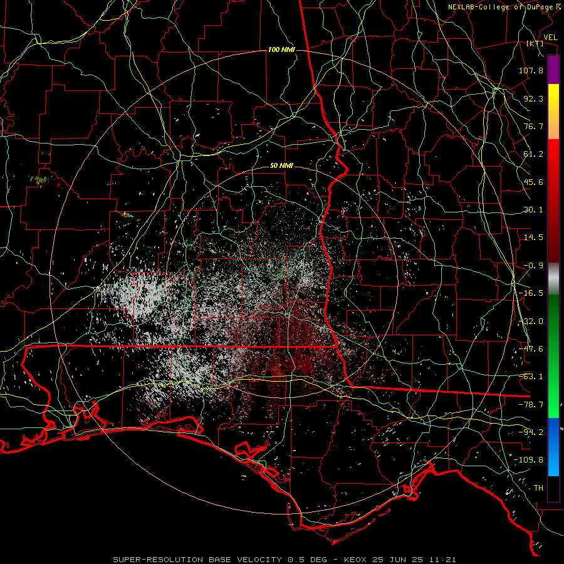Select the -63.1 velocity scale value
The image size is (564, 564).
tap(531, 377)
